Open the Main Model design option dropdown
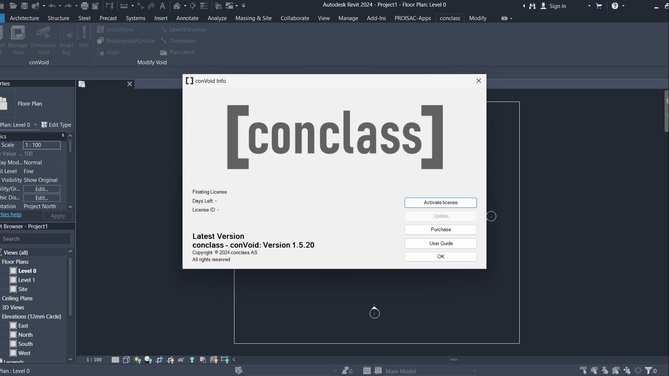The width and height of the screenshot is (669, 376). (x=474, y=371)
